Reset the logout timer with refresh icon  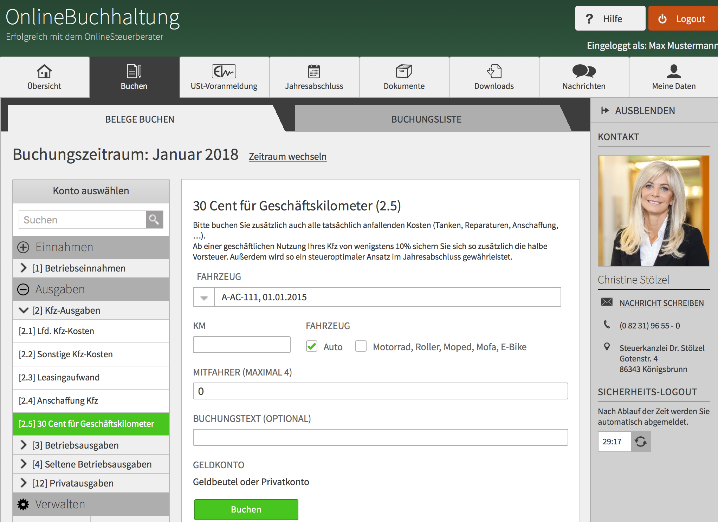tap(641, 442)
